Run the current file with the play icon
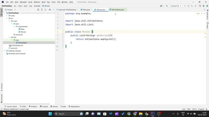 185,6
